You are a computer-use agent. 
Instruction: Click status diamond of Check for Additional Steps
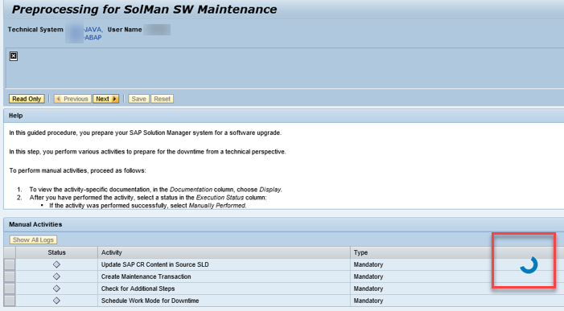tap(56, 288)
